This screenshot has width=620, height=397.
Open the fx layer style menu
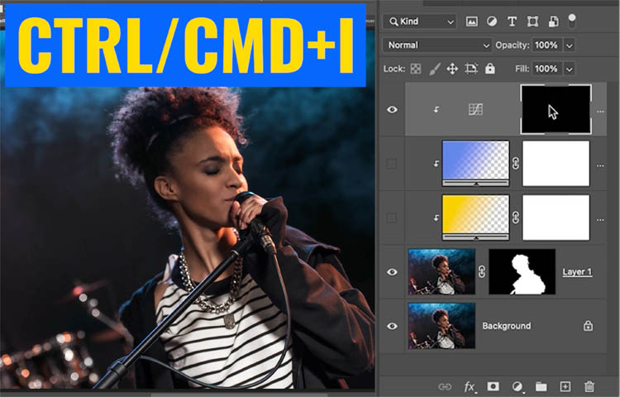pyautogui.click(x=470, y=387)
